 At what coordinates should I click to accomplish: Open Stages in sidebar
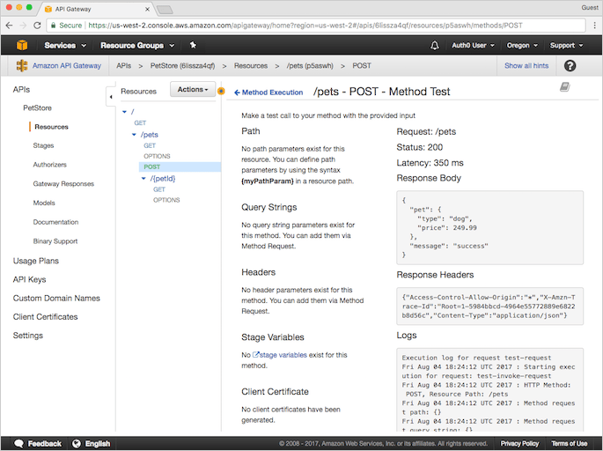(43, 145)
